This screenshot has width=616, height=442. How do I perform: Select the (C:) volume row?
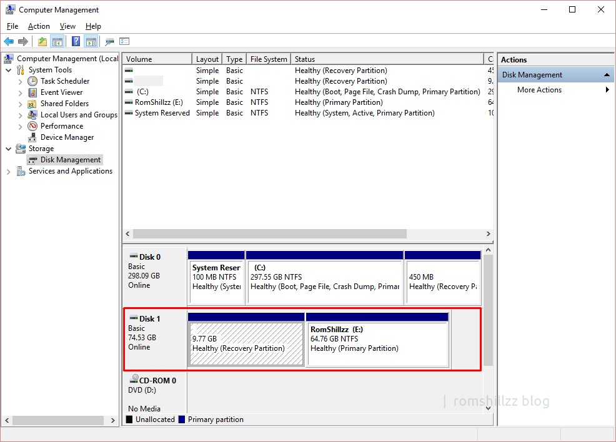tap(308, 92)
